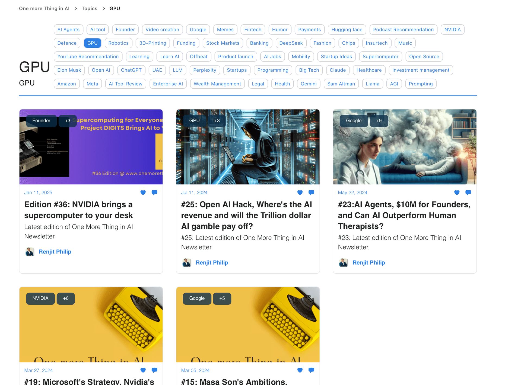Select the DeepSeek topic tag
Screen dimensions: 521x385
[x=291, y=43]
